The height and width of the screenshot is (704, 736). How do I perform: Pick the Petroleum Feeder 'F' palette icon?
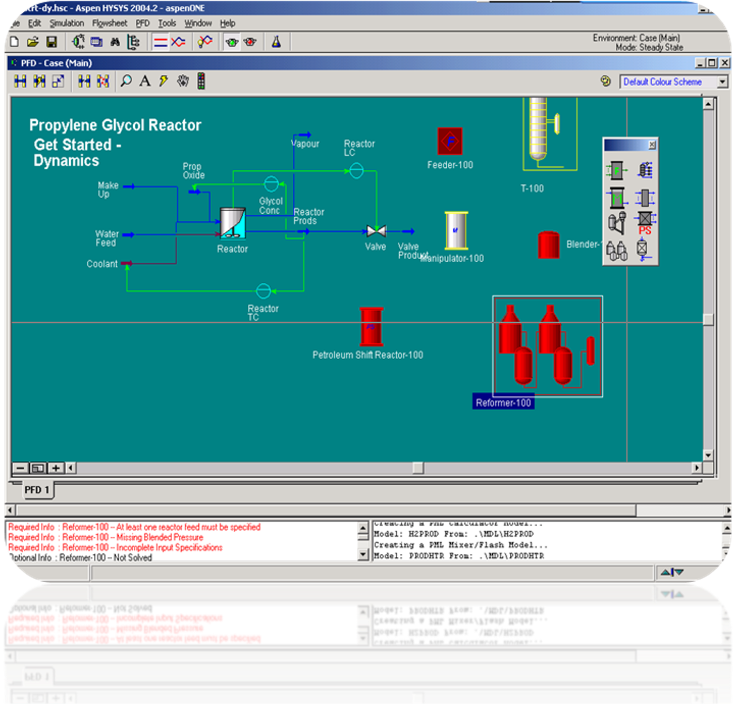pos(616,170)
